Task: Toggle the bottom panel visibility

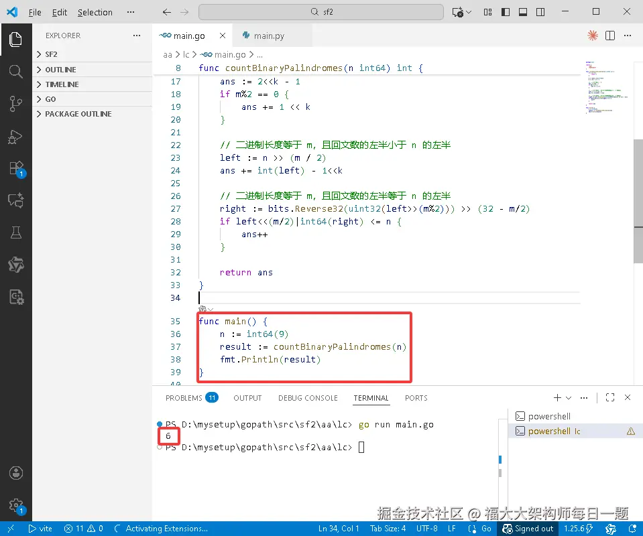Action: point(523,12)
